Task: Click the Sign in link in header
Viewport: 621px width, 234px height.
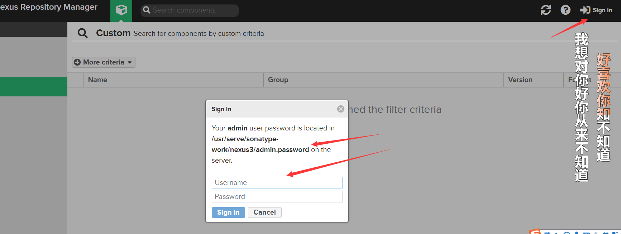Action: [596, 10]
